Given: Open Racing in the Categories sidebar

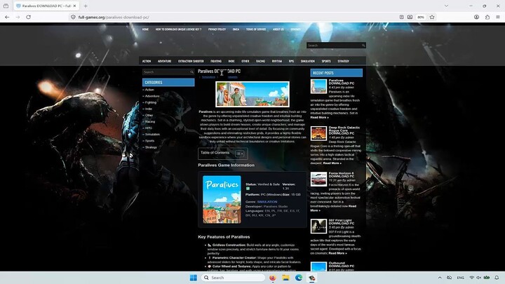Looking at the screenshot, I should 150,122.
